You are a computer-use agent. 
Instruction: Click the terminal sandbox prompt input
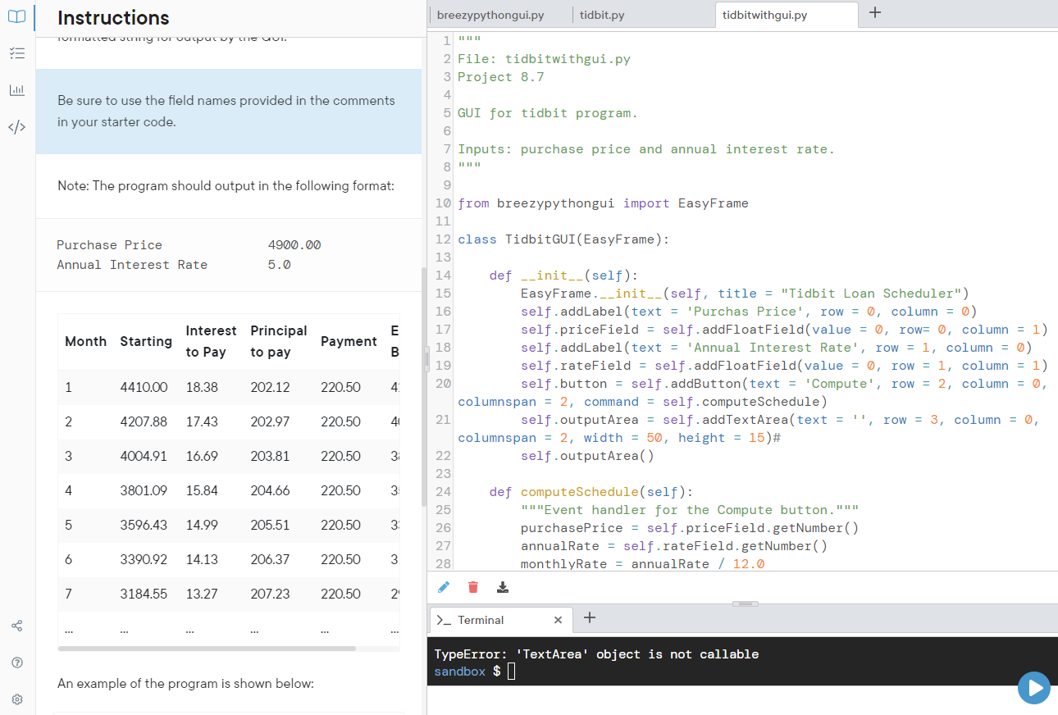click(x=512, y=672)
